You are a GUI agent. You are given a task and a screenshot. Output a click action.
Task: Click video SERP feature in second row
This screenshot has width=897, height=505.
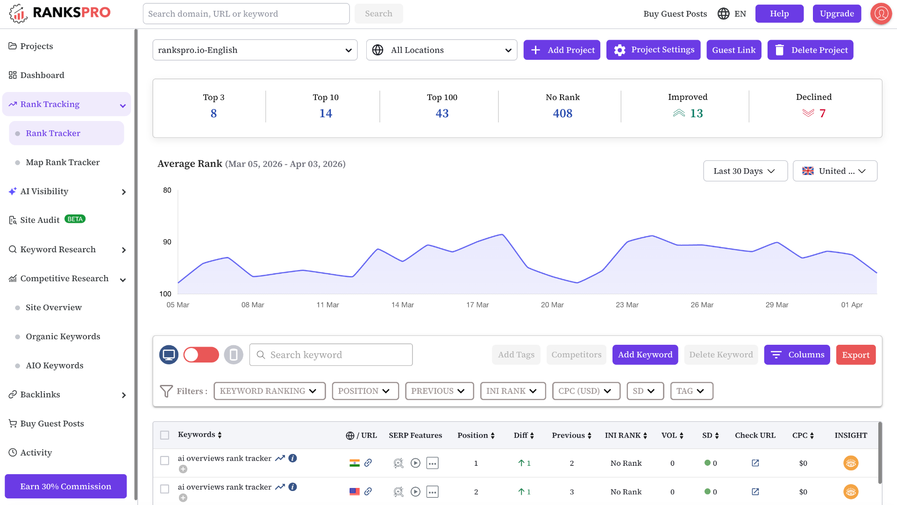(x=415, y=491)
